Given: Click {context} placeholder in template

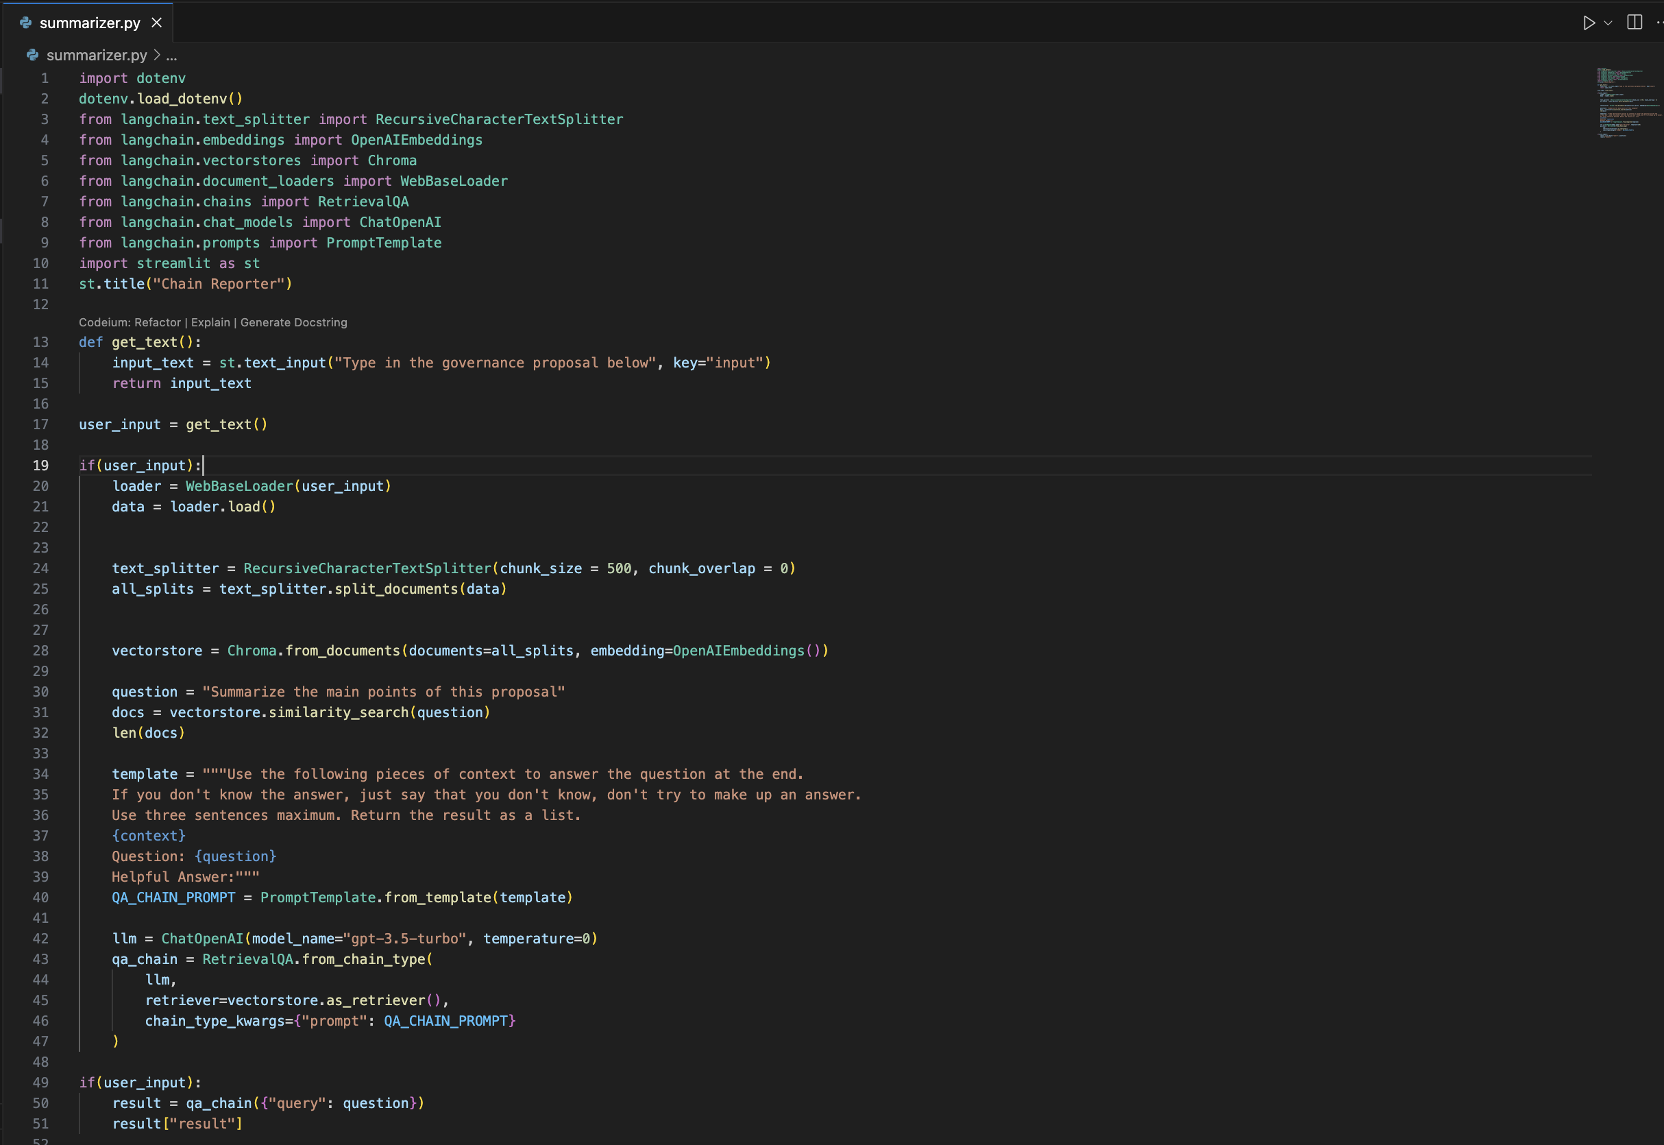Looking at the screenshot, I should coord(149,836).
